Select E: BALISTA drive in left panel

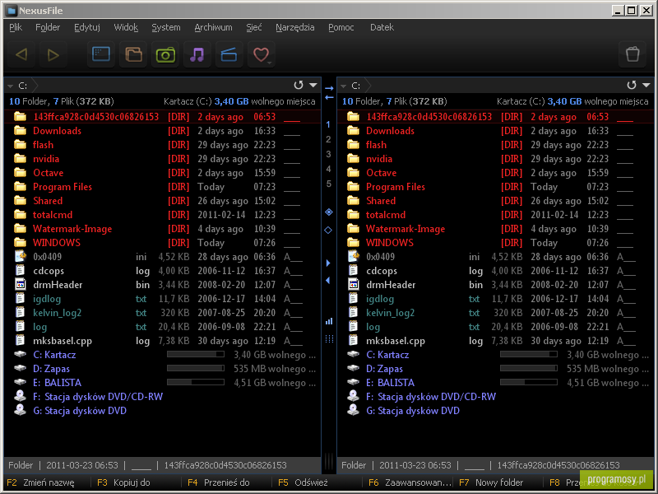(x=162, y=382)
